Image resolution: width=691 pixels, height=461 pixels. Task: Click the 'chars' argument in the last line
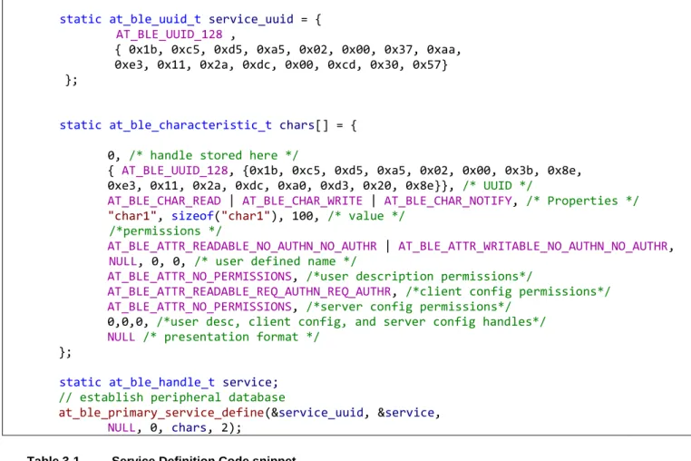(x=189, y=427)
